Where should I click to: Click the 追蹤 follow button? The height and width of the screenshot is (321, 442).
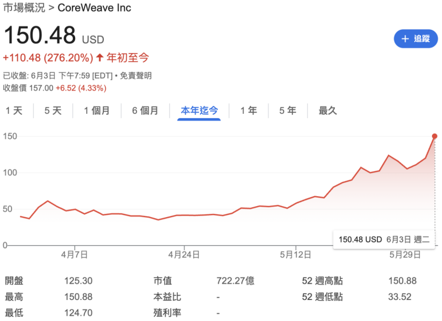416,39
